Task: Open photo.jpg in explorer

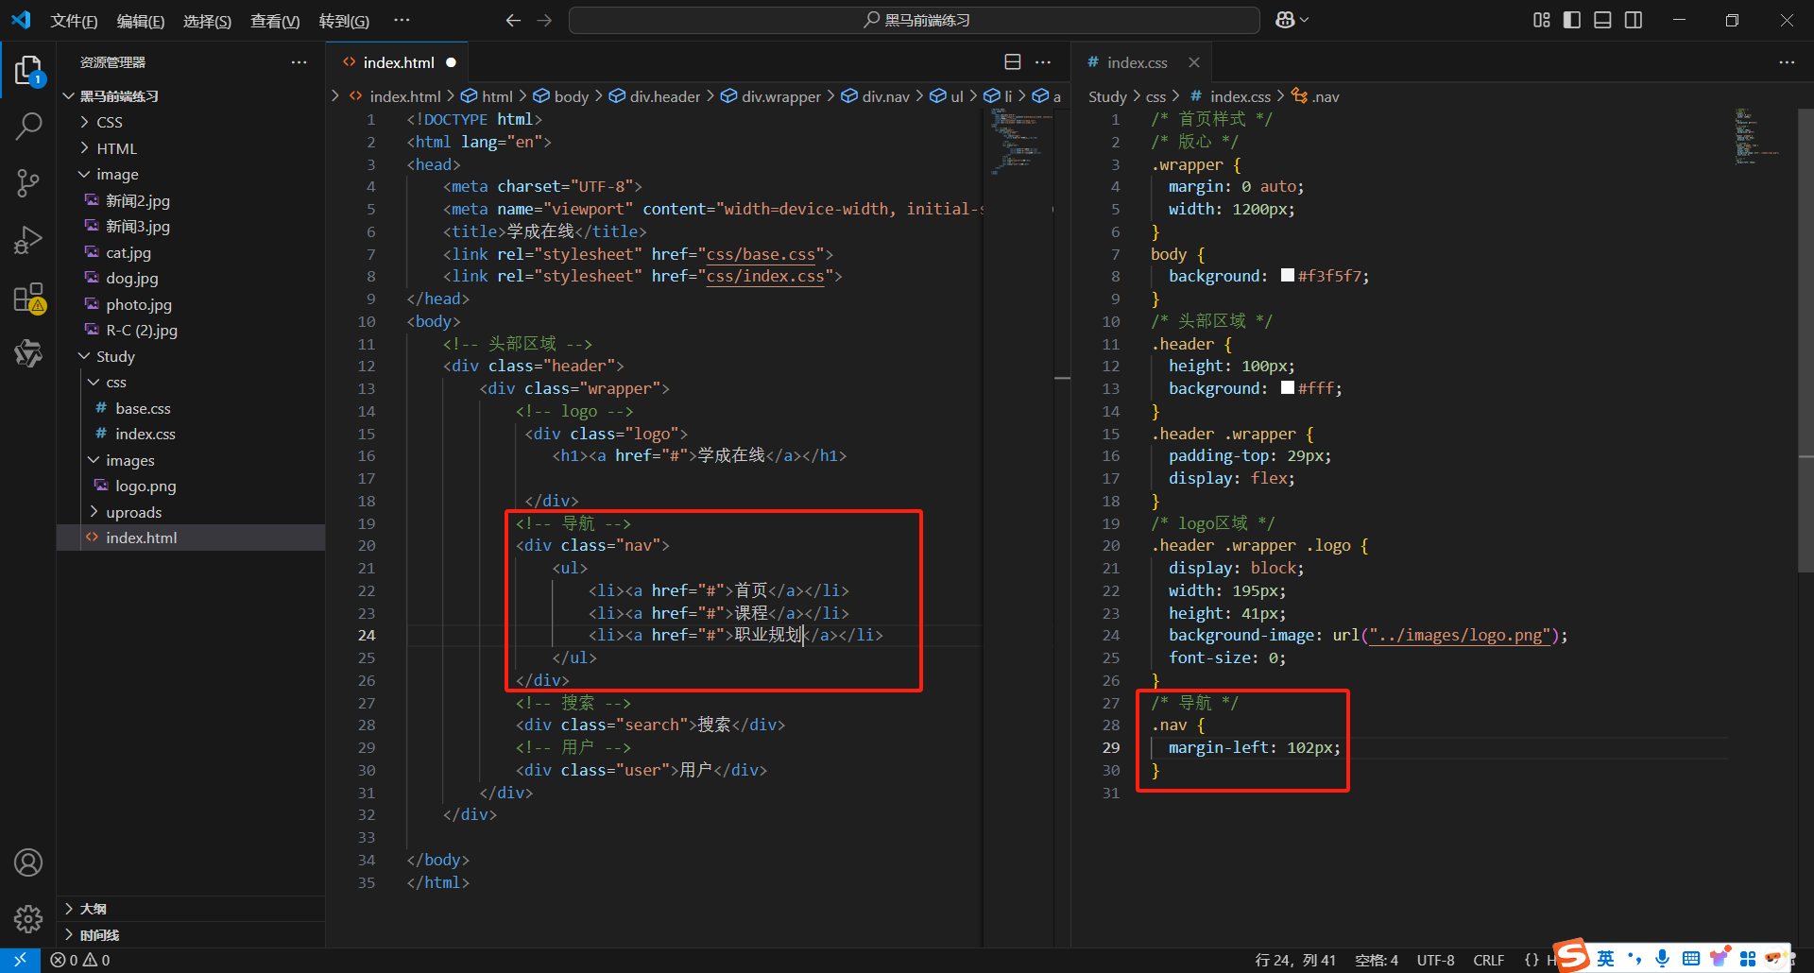Action: pyautogui.click(x=138, y=304)
